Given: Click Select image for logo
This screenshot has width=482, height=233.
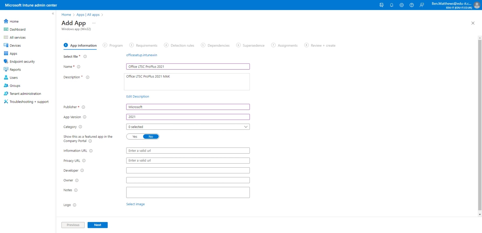Looking at the screenshot, I should tap(135, 204).
